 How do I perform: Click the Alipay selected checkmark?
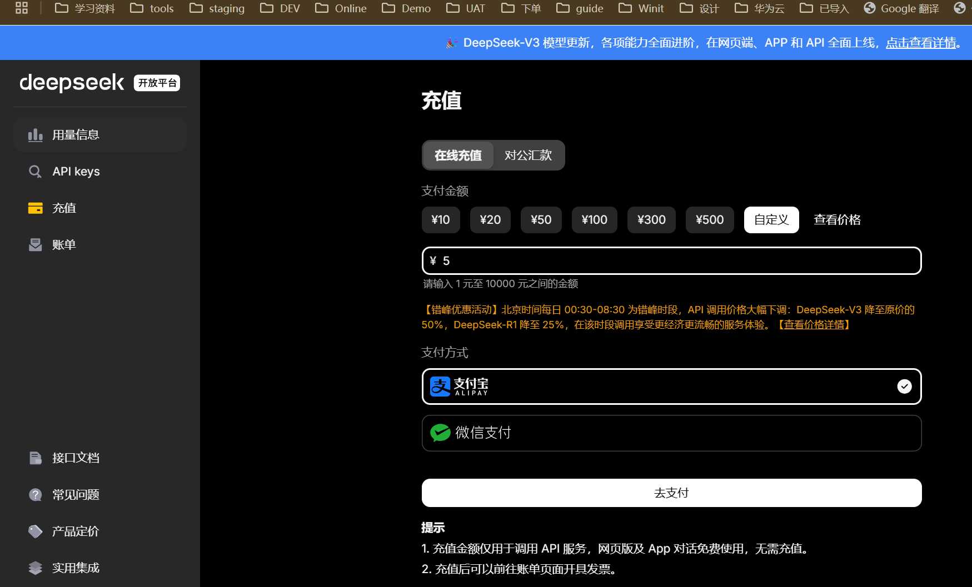(x=905, y=387)
